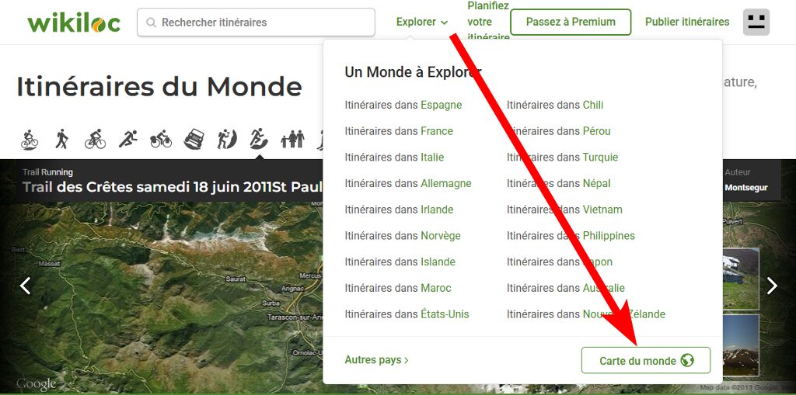
Task: Open Itinéraires dans Philippines
Action: pyautogui.click(x=571, y=236)
